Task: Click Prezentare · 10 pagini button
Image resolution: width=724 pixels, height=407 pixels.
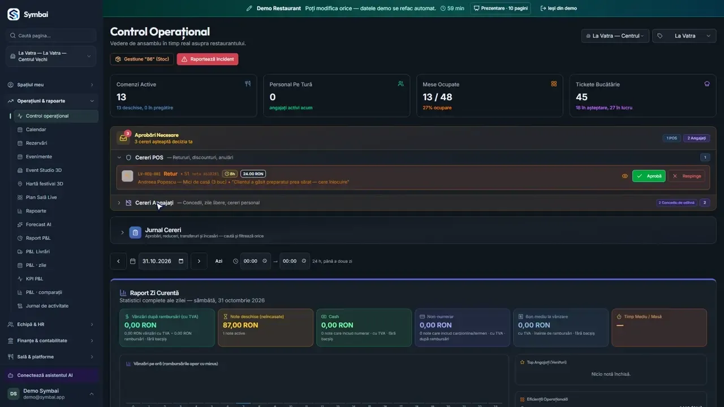Action: pos(501,8)
